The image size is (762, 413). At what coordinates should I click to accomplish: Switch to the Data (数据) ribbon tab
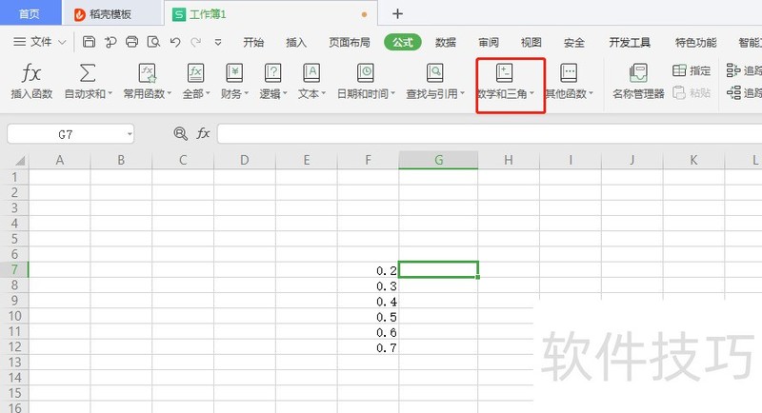point(446,43)
